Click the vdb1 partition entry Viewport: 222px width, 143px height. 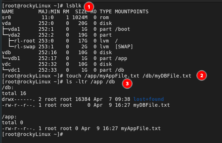click(13, 58)
